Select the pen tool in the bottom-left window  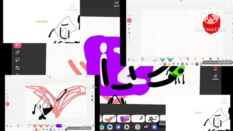7,94
